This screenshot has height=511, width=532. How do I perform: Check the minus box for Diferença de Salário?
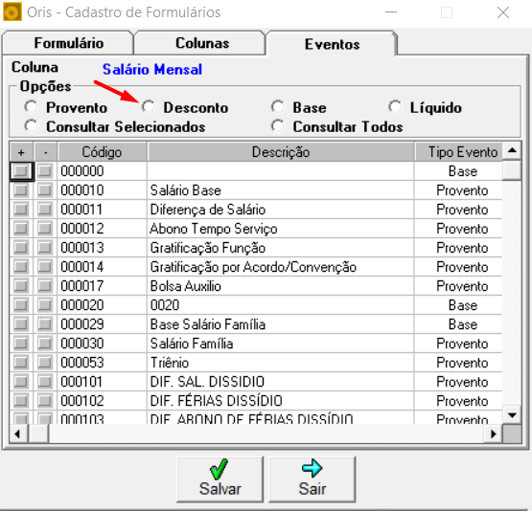45,210
